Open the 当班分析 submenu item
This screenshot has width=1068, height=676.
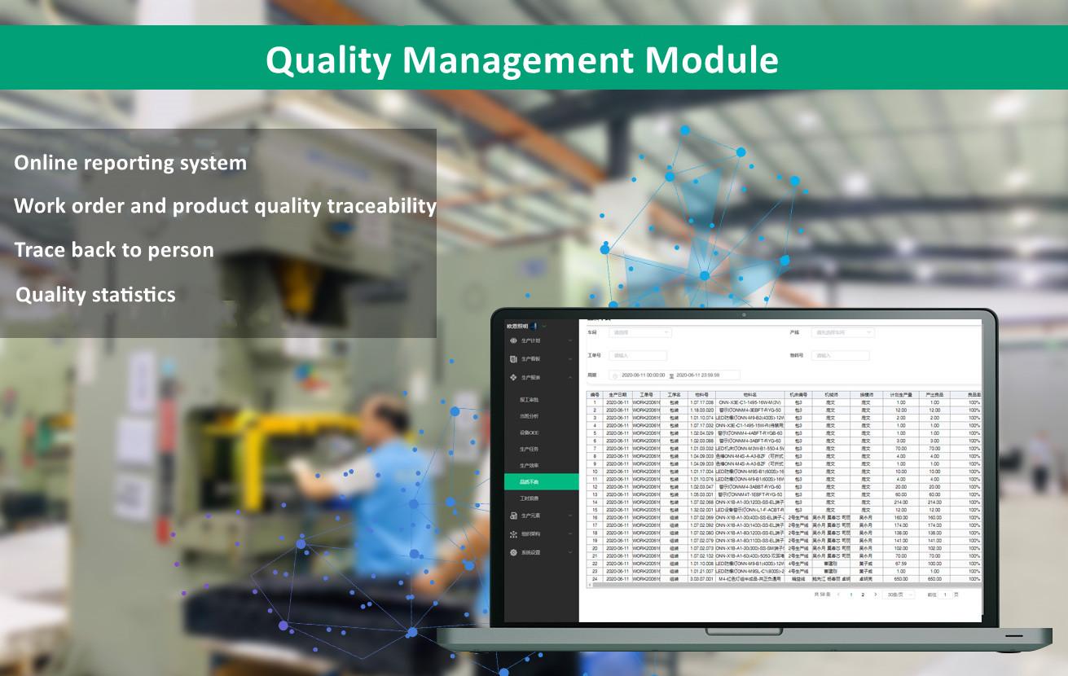pos(529,416)
